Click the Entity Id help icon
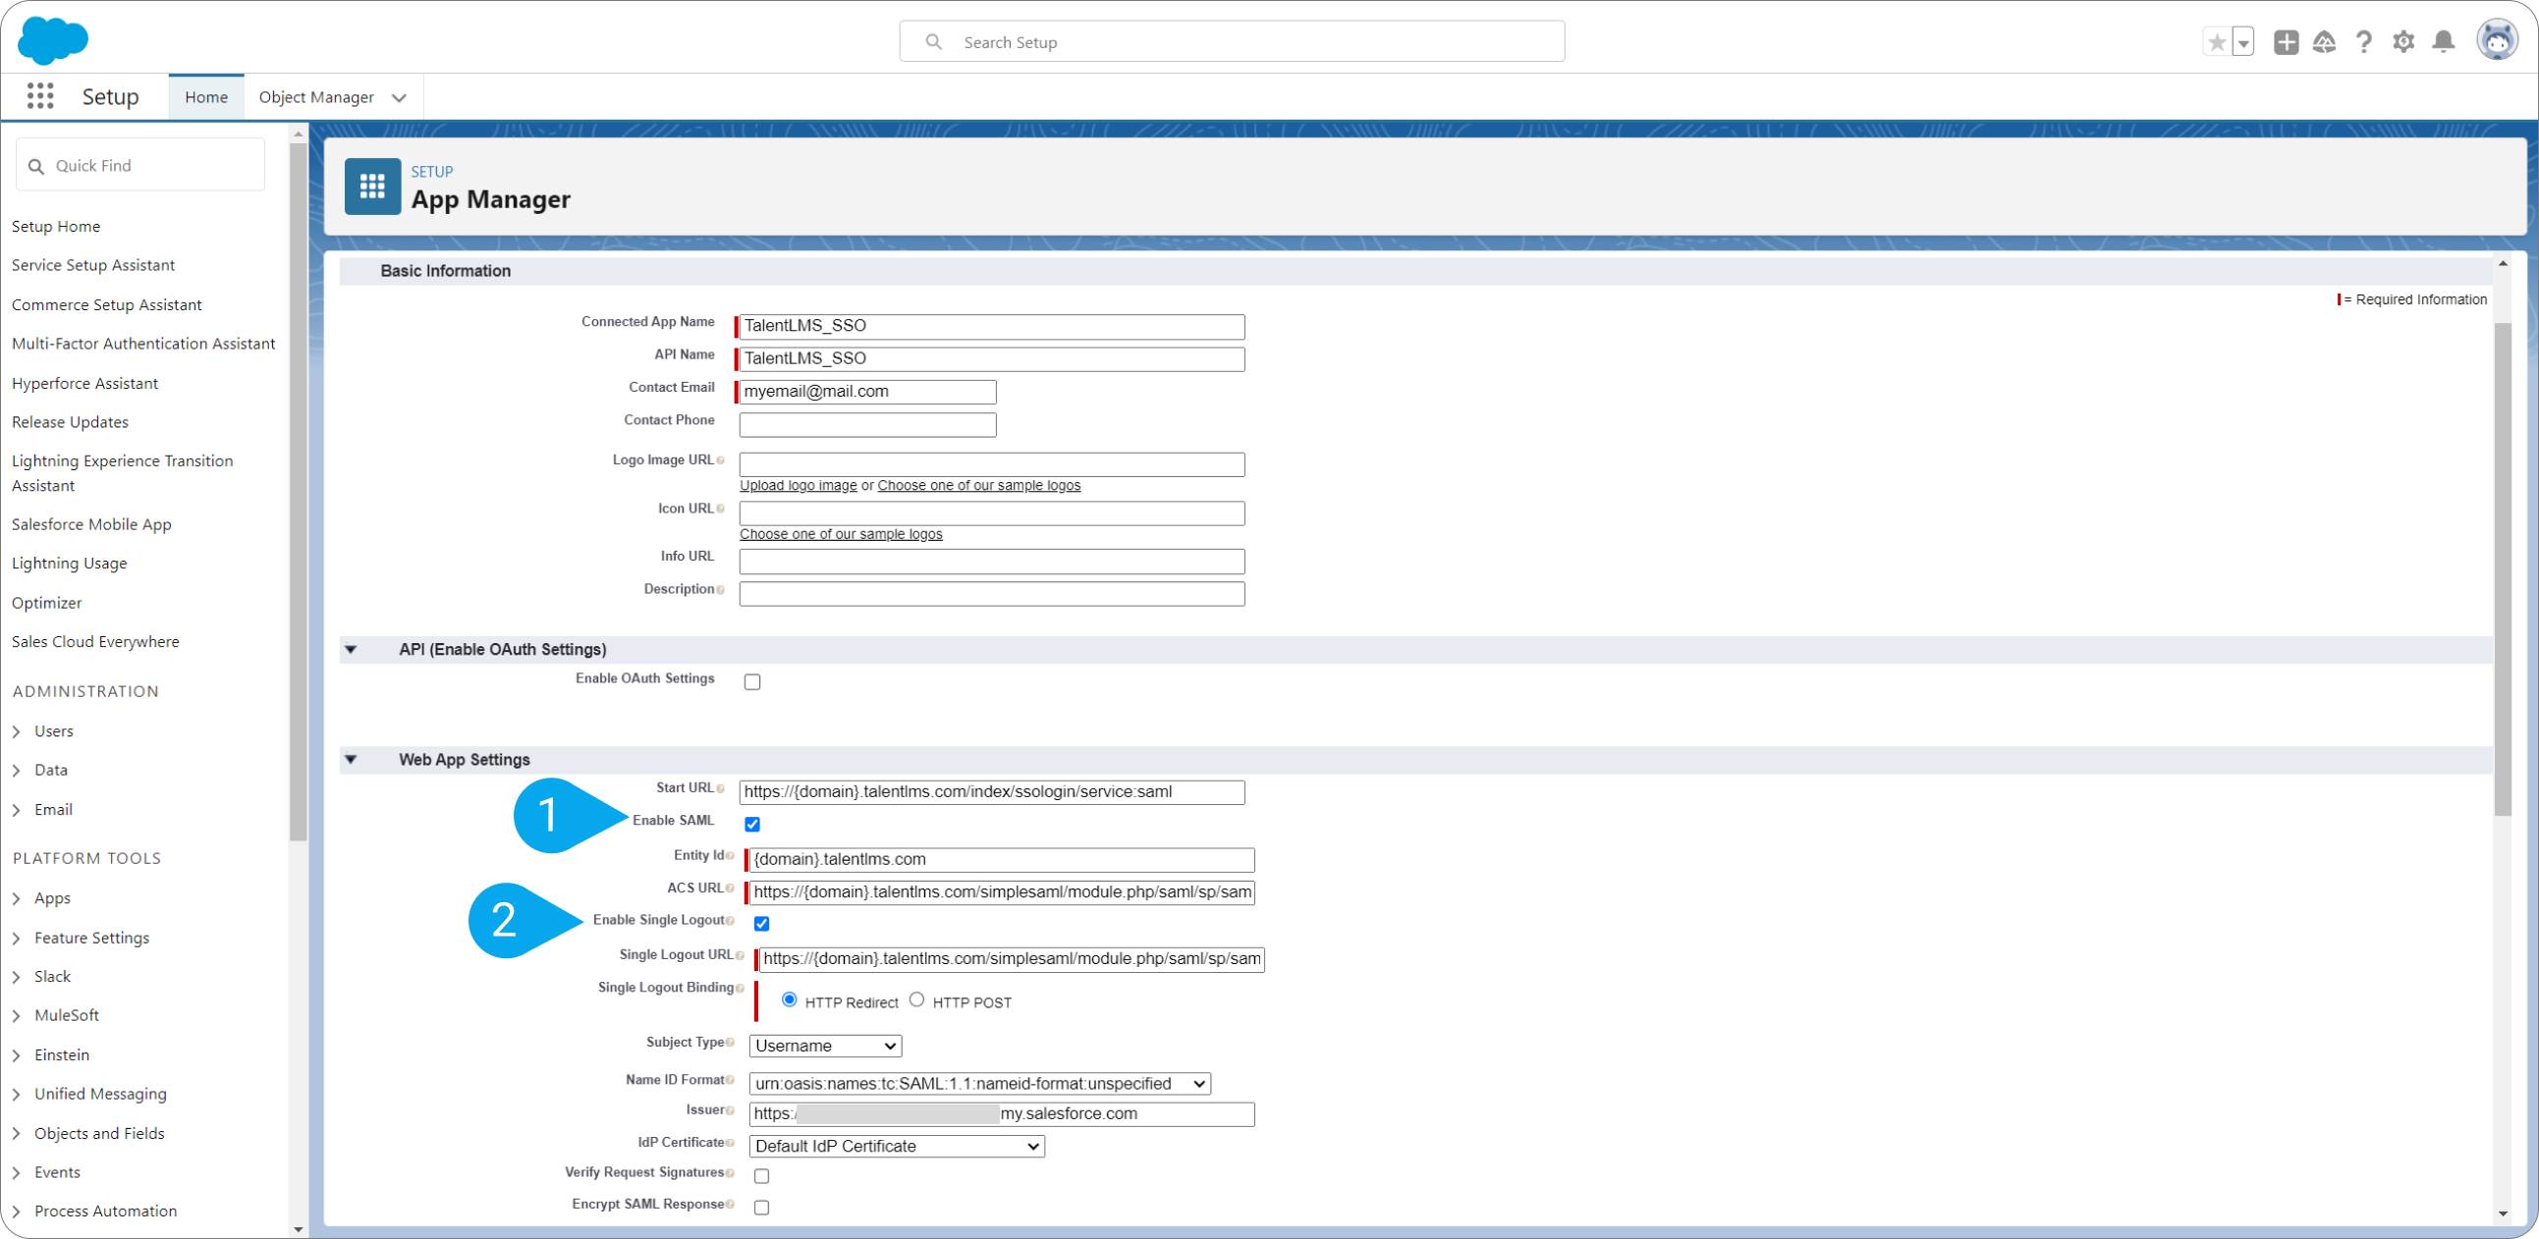The image size is (2539, 1239). click(x=731, y=856)
